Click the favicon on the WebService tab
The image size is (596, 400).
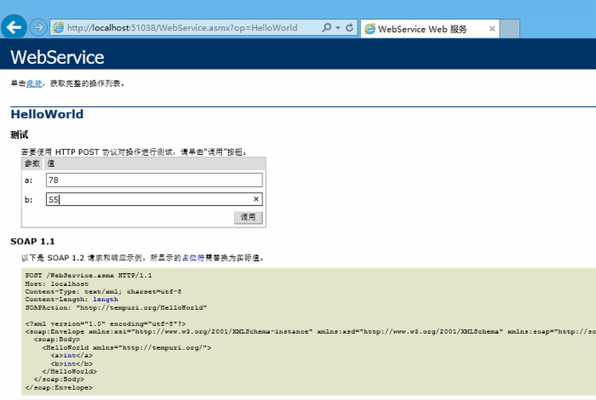(370, 29)
